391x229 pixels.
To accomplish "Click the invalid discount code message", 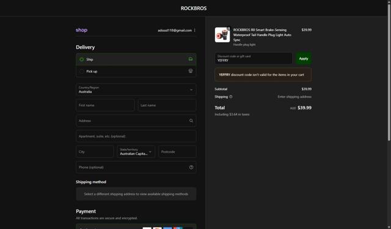I will (x=263, y=74).
